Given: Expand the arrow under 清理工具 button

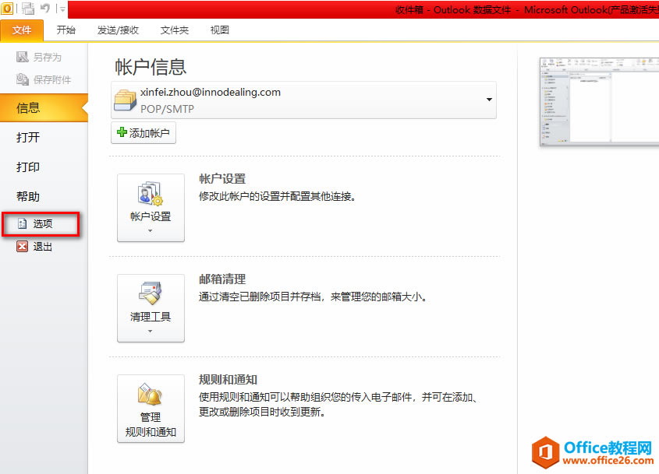Looking at the screenshot, I should tap(150, 332).
